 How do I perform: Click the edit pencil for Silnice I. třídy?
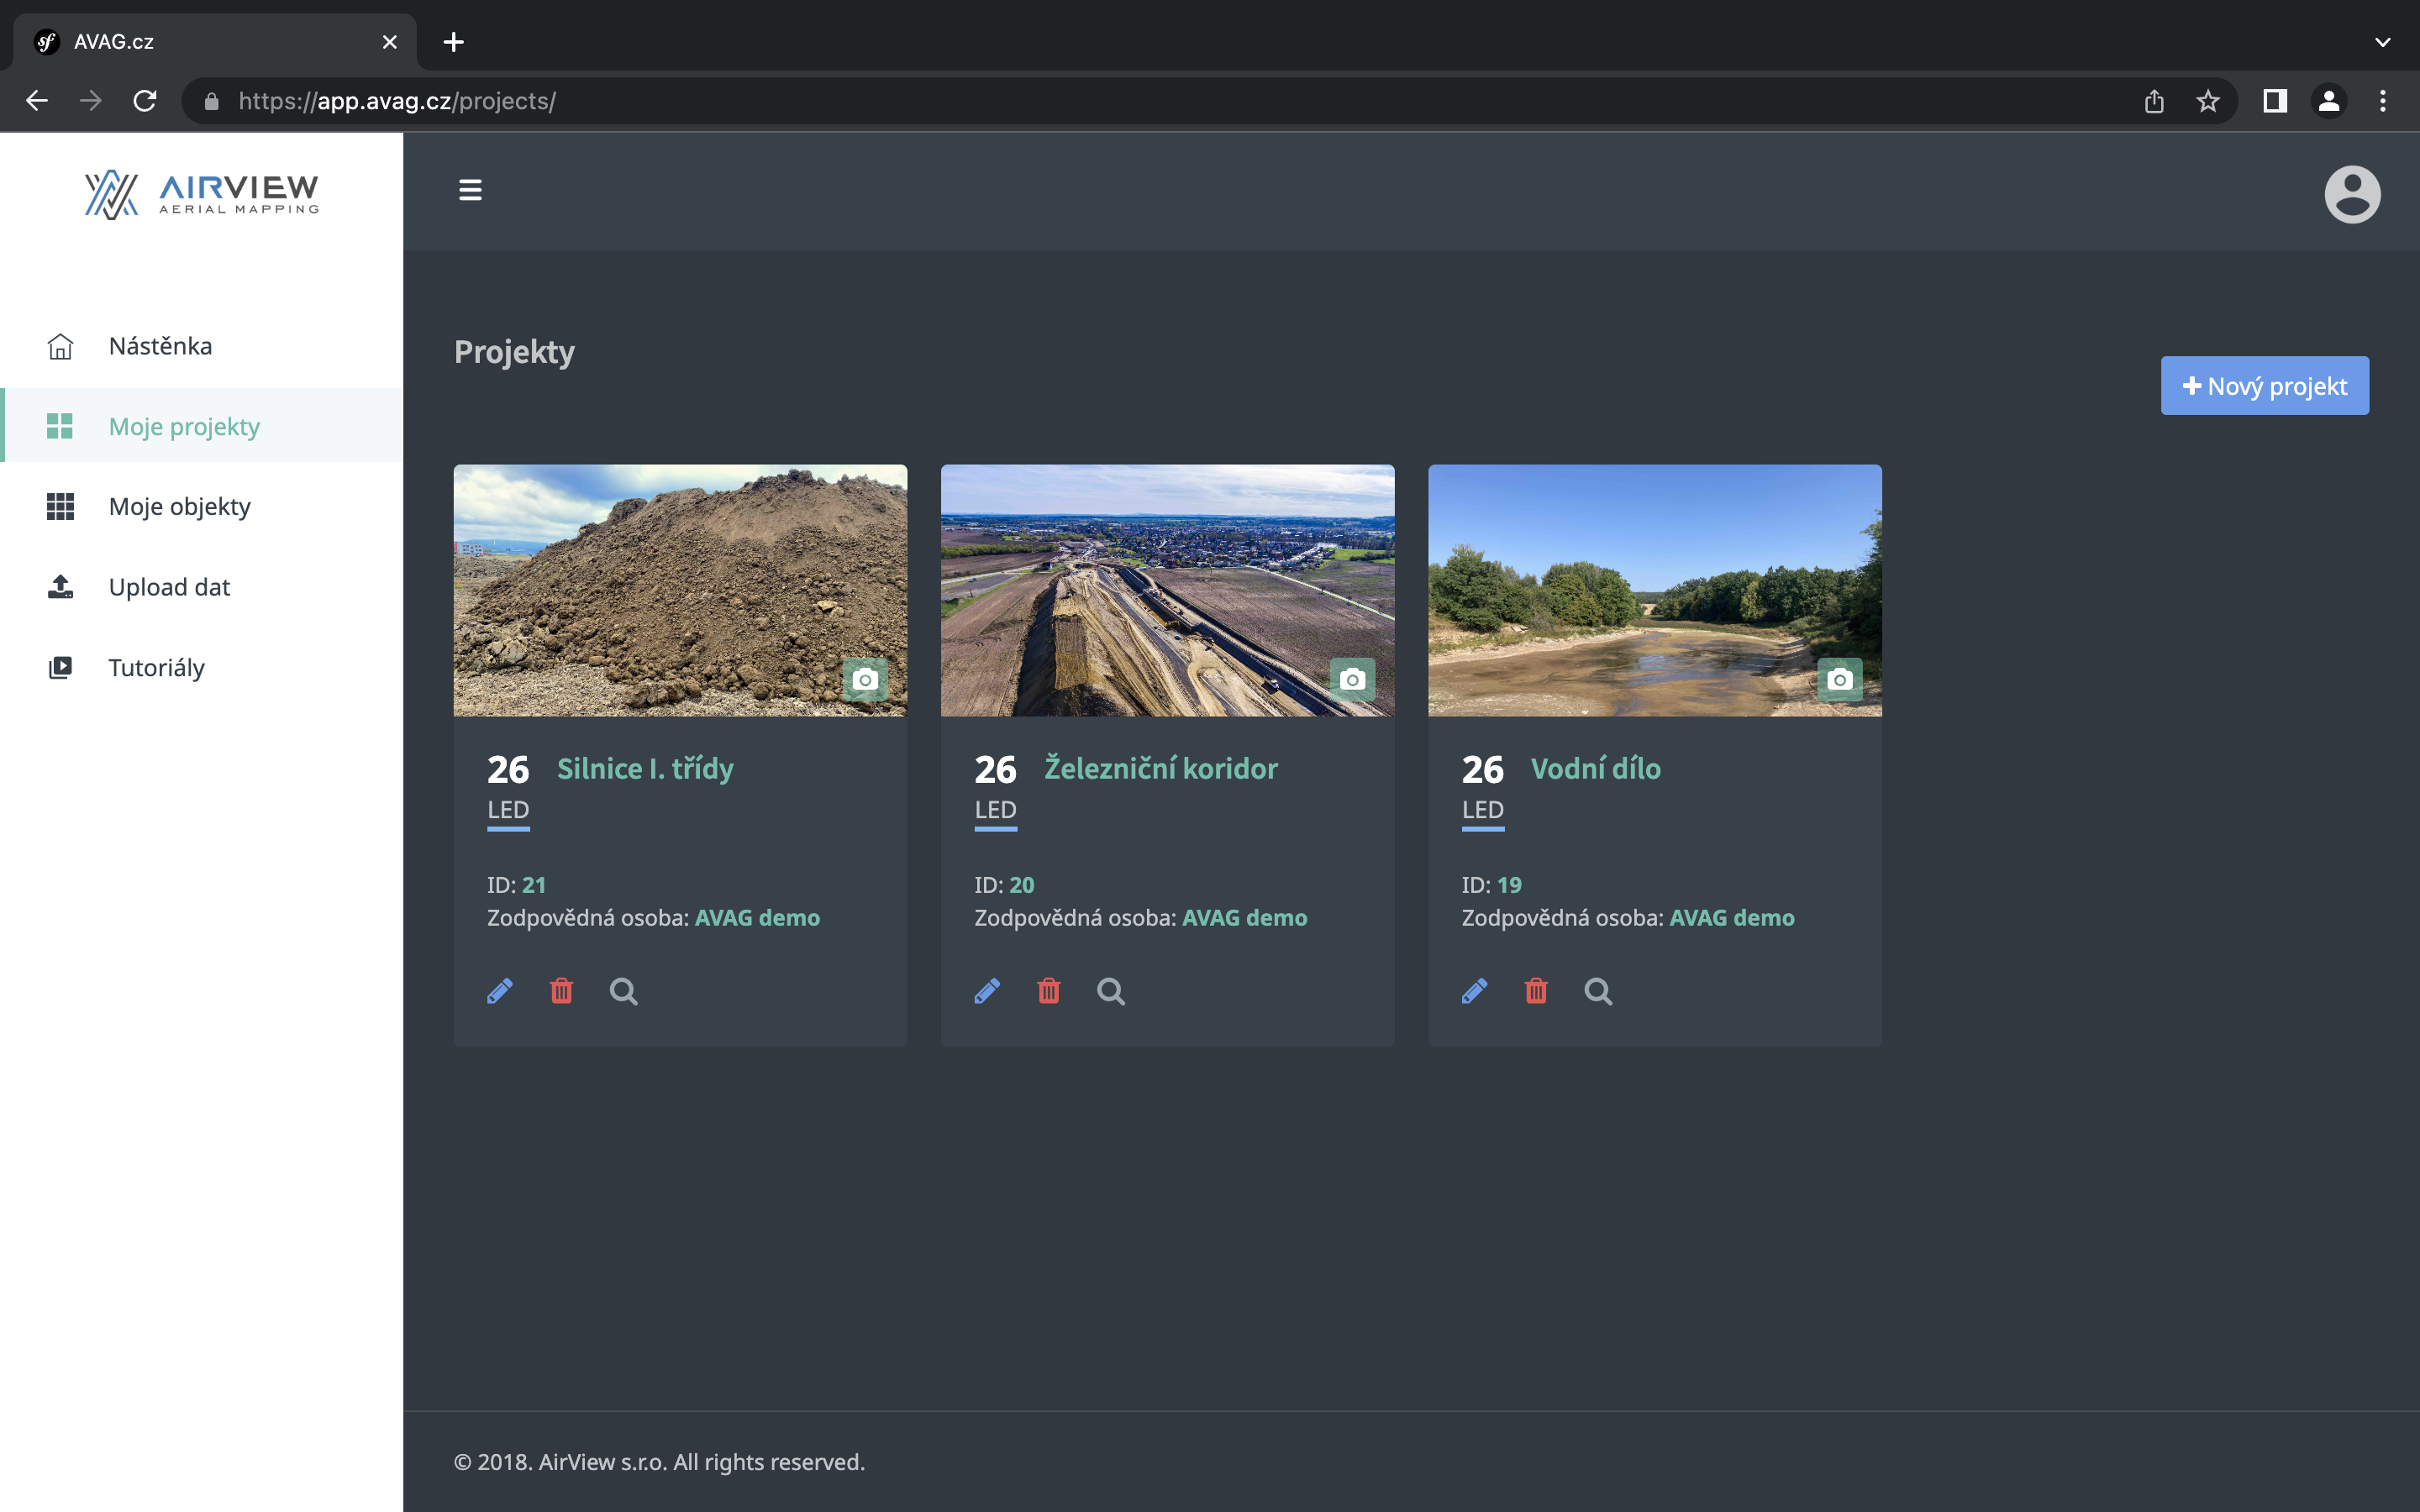coord(500,990)
